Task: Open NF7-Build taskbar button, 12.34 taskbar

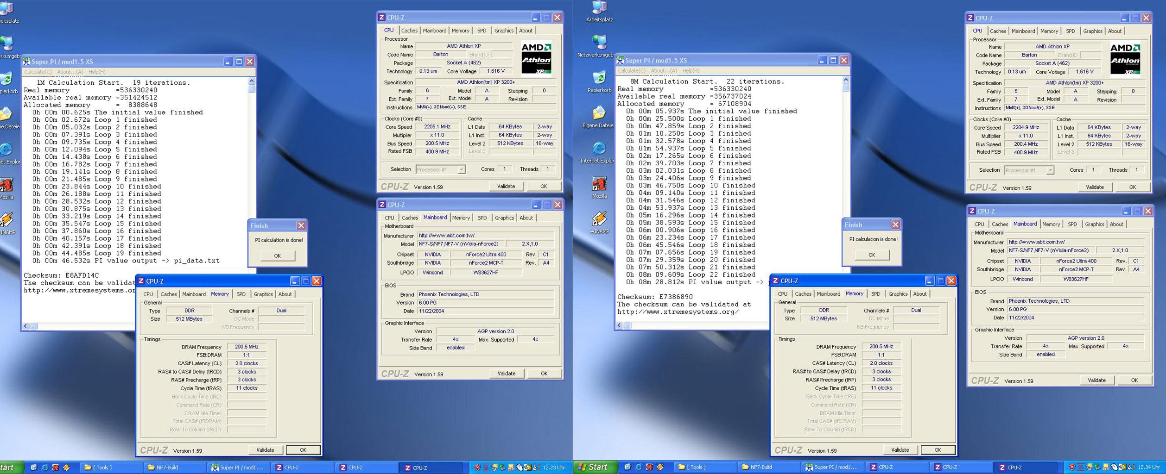Action: [x=769, y=467]
